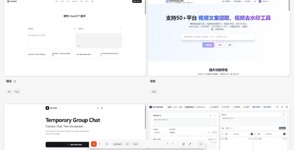This screenshot has height=150, width=294.
Task: Open the second navigation dropdown in AnyToCopy header
Action: 238,1
